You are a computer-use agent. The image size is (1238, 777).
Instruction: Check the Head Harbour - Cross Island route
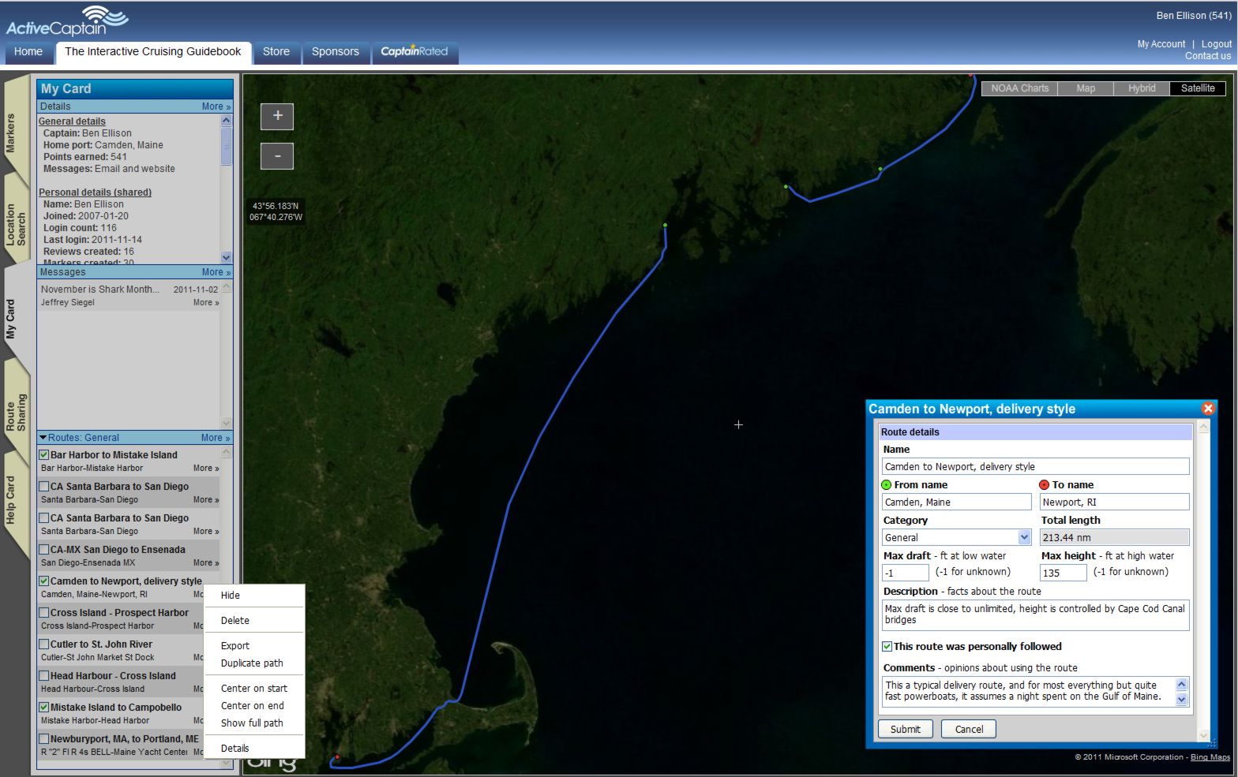44,676
